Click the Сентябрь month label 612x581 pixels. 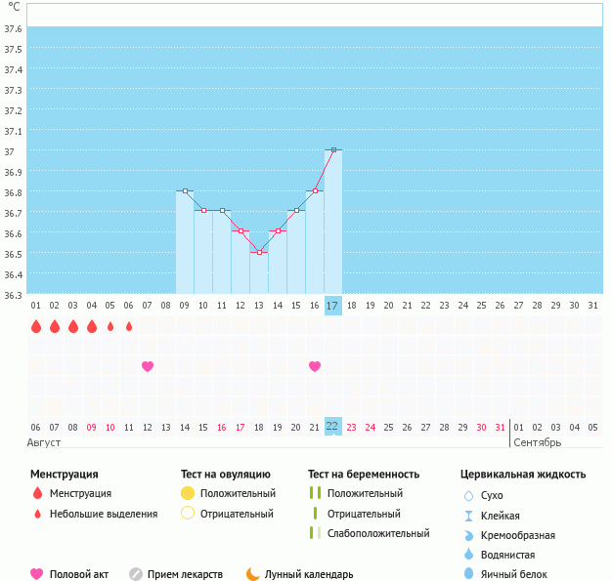[x=537, y=443]
